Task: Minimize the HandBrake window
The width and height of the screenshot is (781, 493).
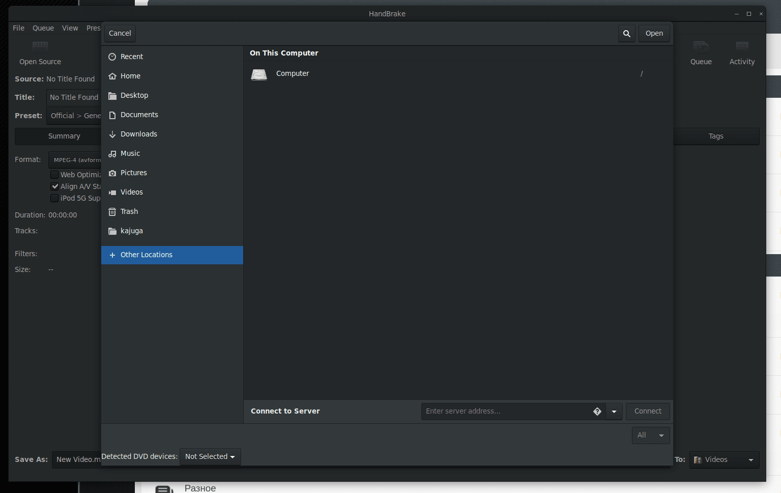Action: pos(737,14)
